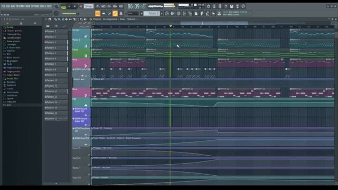Open the Channel rack icon
The height and width of the screenshot is (190, 338).
179,14
